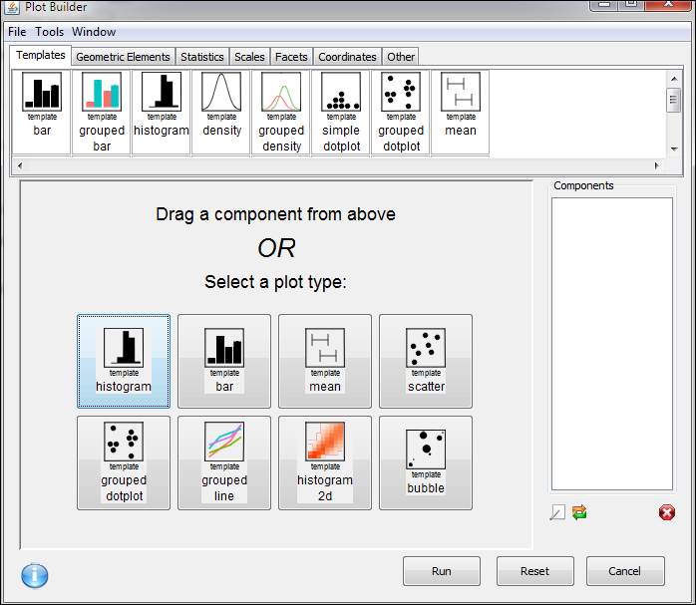Viewport: 696px width, 605px height.
Task: Remove component with red X icon
Action: 667,512
